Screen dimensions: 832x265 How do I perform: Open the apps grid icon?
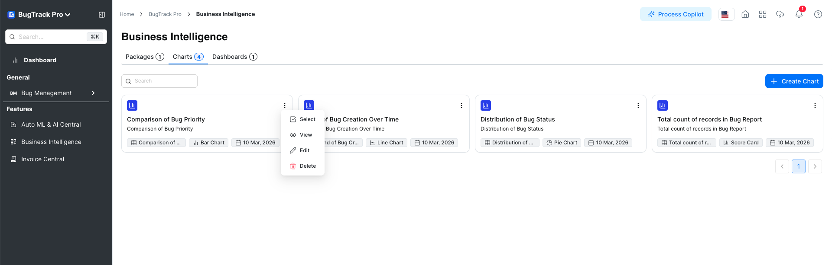click(762, 14)
